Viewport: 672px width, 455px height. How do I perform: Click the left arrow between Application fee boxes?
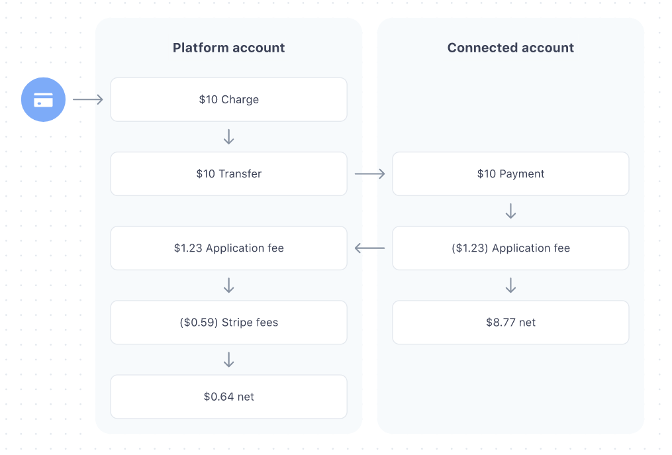[x=369, y=248]
